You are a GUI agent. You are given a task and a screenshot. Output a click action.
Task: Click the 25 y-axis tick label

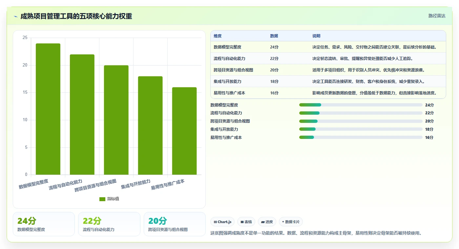(25, 38)
